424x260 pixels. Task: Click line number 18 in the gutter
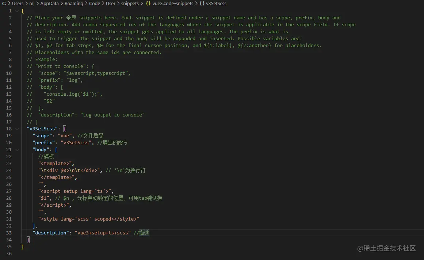9,129
